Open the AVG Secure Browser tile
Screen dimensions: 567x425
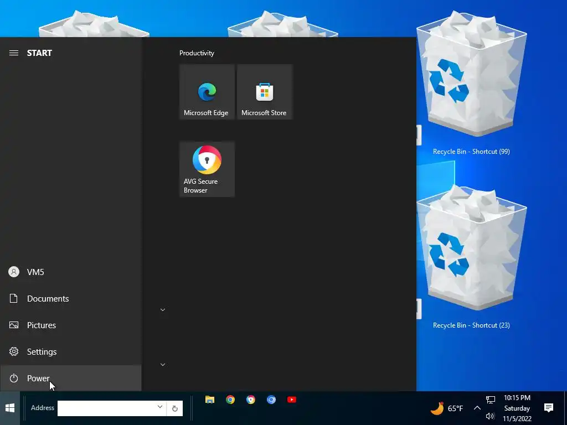click(x=207, y=169)
